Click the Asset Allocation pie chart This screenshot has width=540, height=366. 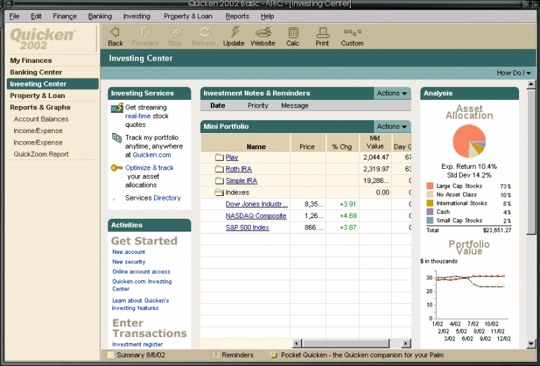tap(469, 141)
